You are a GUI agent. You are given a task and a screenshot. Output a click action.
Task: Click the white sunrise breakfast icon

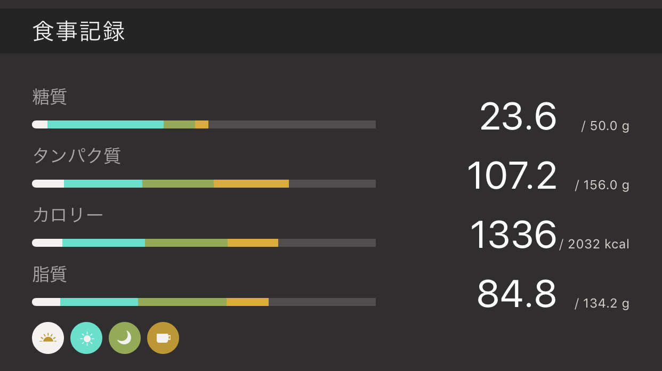(x=48, y=338)
